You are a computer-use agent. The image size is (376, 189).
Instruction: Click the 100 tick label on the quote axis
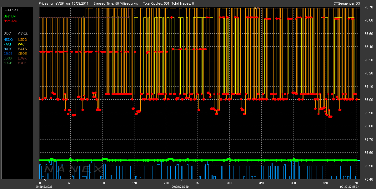click(x=102, y=183)
